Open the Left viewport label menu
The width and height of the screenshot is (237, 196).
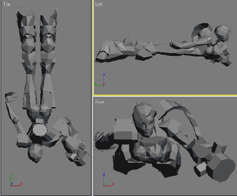coord(99,4)
